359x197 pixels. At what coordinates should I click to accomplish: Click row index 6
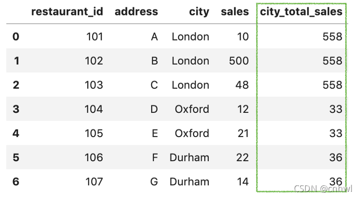tap(16, 182)
